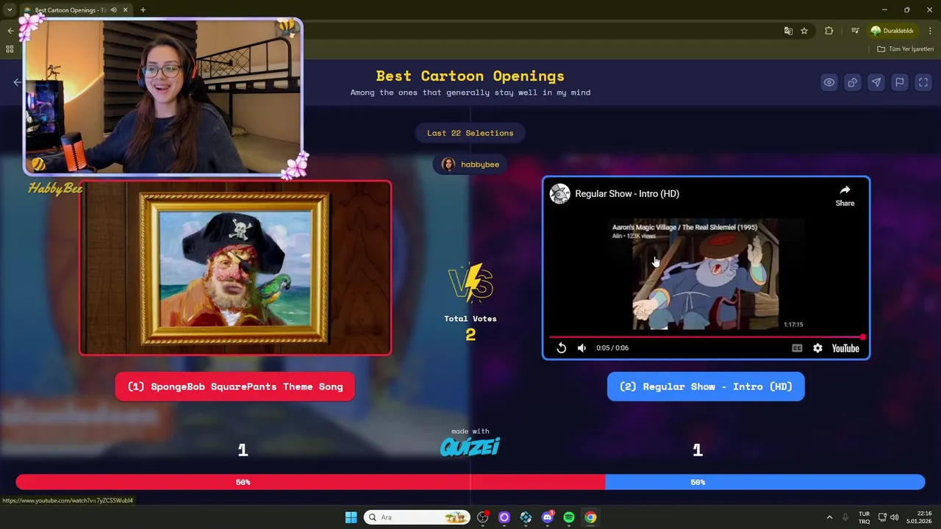Click the Chrome translate page icon
Screen dimensions: 941x529
click(788, 31)
